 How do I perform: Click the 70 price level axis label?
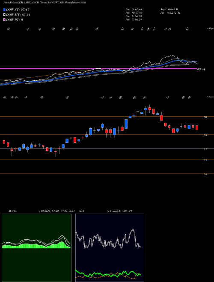click(x=205, y=117)
